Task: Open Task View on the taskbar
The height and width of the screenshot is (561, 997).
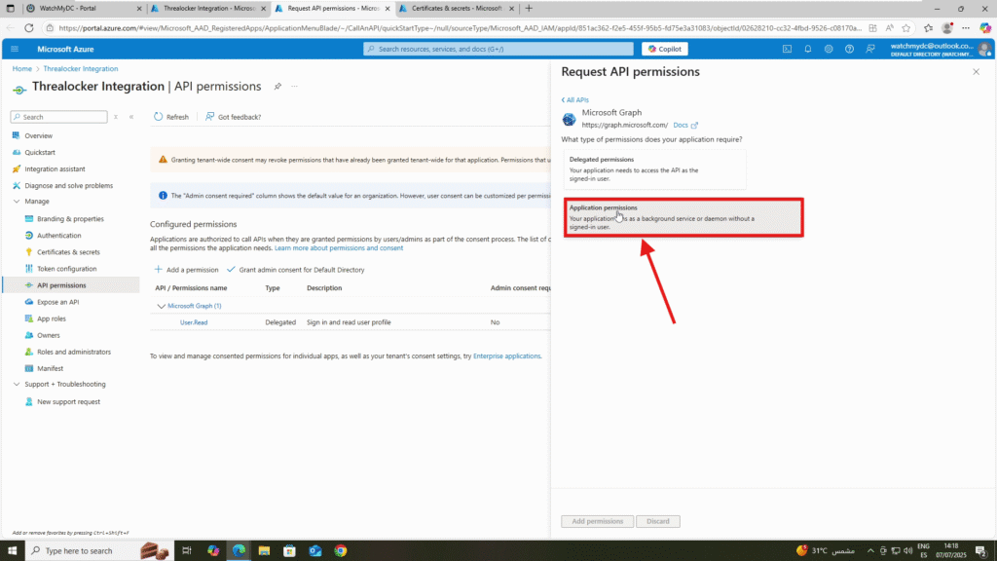Action: (187, 550)
